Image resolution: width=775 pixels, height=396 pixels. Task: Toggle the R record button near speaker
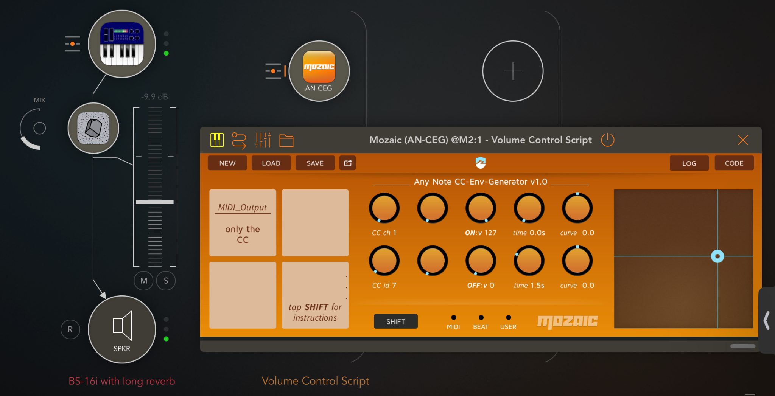70,329
